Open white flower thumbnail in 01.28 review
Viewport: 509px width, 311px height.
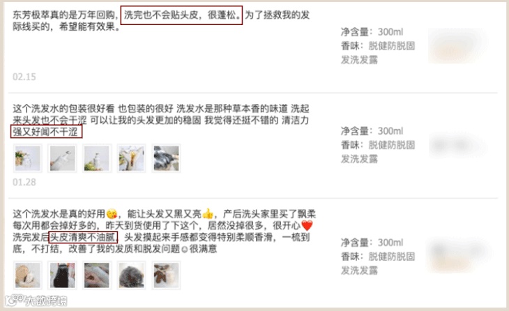(x=132, y=158)
